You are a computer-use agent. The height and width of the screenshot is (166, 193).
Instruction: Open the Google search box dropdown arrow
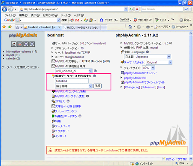pos(59,20)
